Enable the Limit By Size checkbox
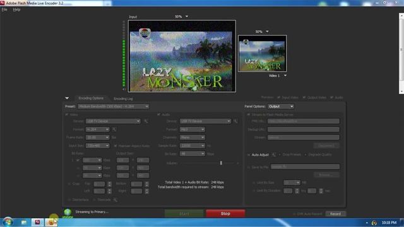This screenshot has width=404, height=227. pyautogui.click(x=254, y=183)
